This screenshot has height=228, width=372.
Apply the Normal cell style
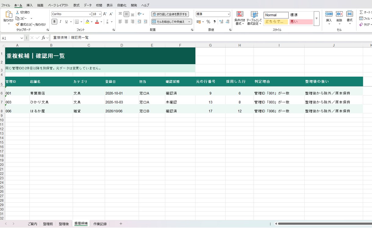point(276,15)
